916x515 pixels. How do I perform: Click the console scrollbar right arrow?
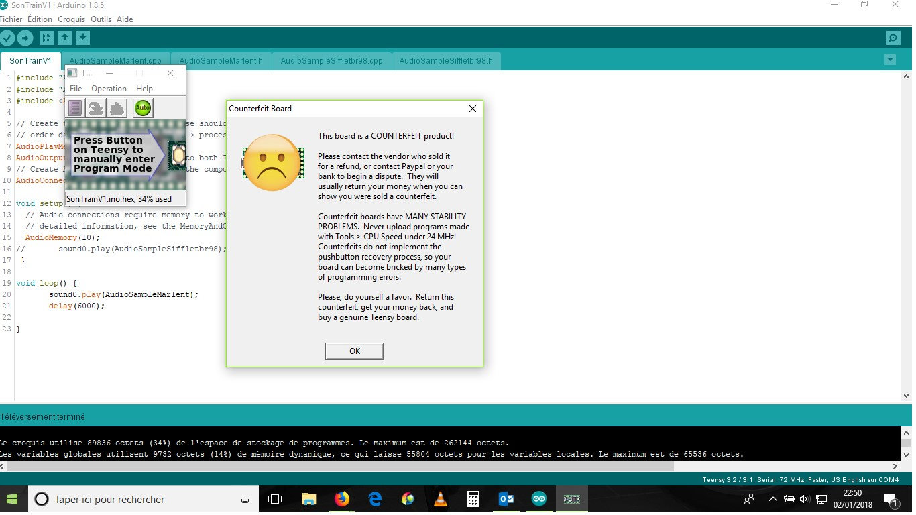[x=895, y=466]
